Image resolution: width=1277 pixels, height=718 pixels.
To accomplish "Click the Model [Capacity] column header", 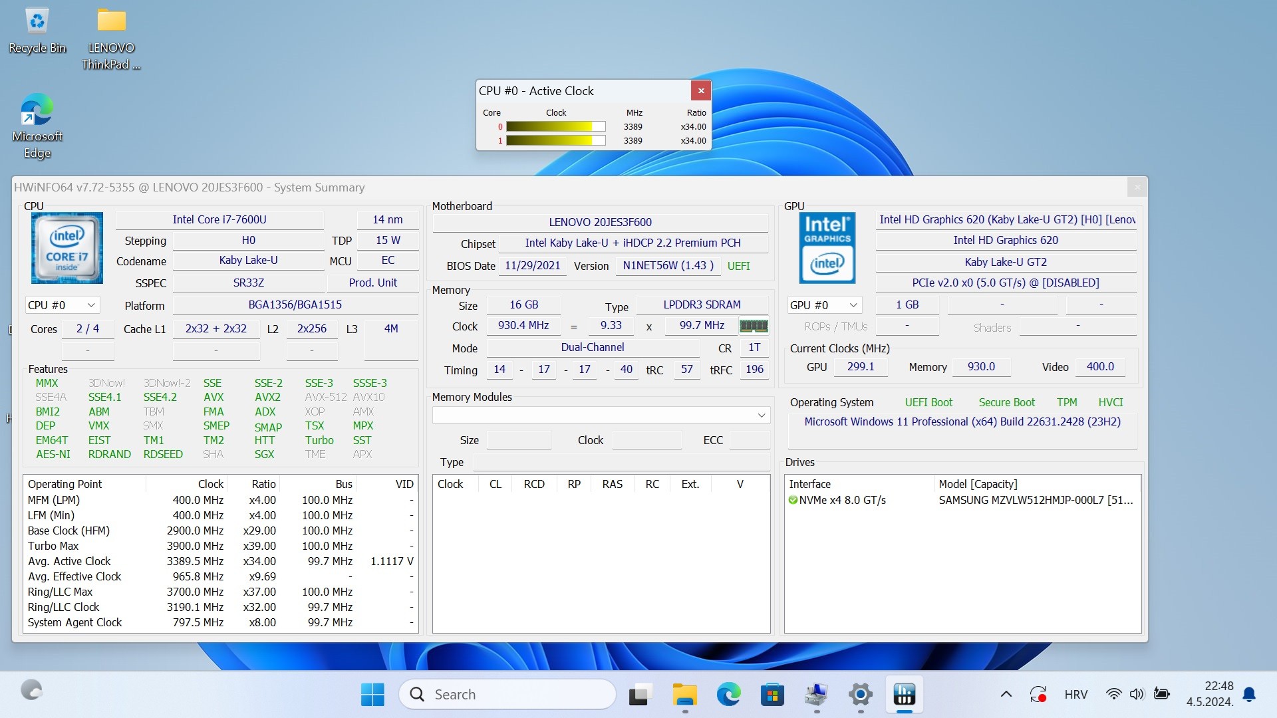I will pyautogui.click(x=1037, y=485).
